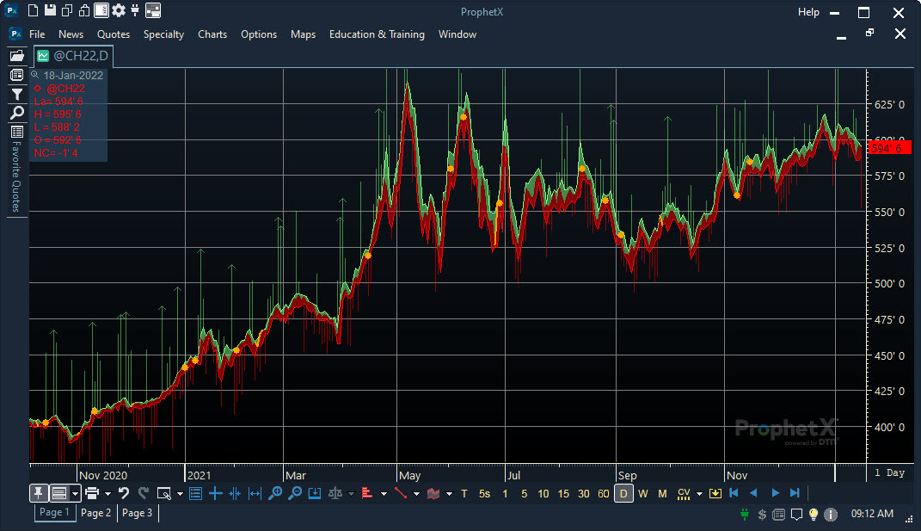Click the blue properties list icon

[195, 493]
